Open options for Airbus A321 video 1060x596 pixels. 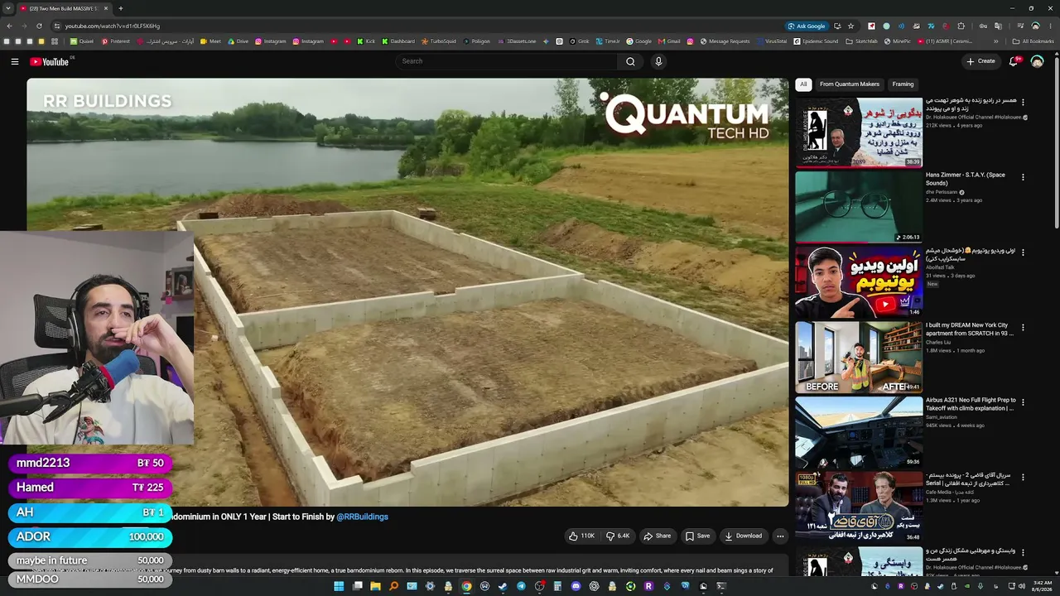tap(1023, 402)
